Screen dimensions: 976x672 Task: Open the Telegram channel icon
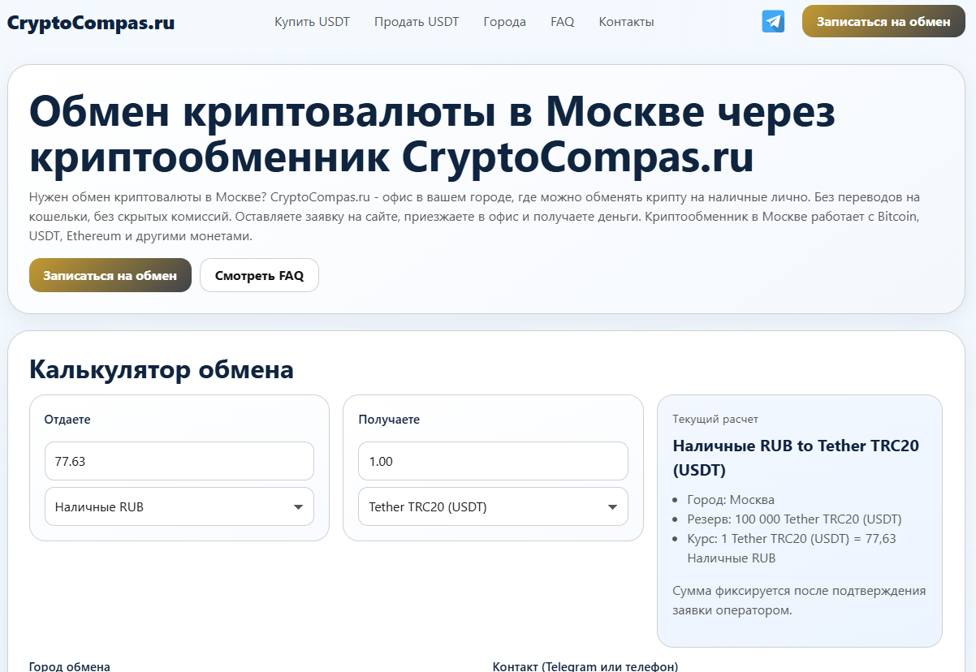(772, 21)
